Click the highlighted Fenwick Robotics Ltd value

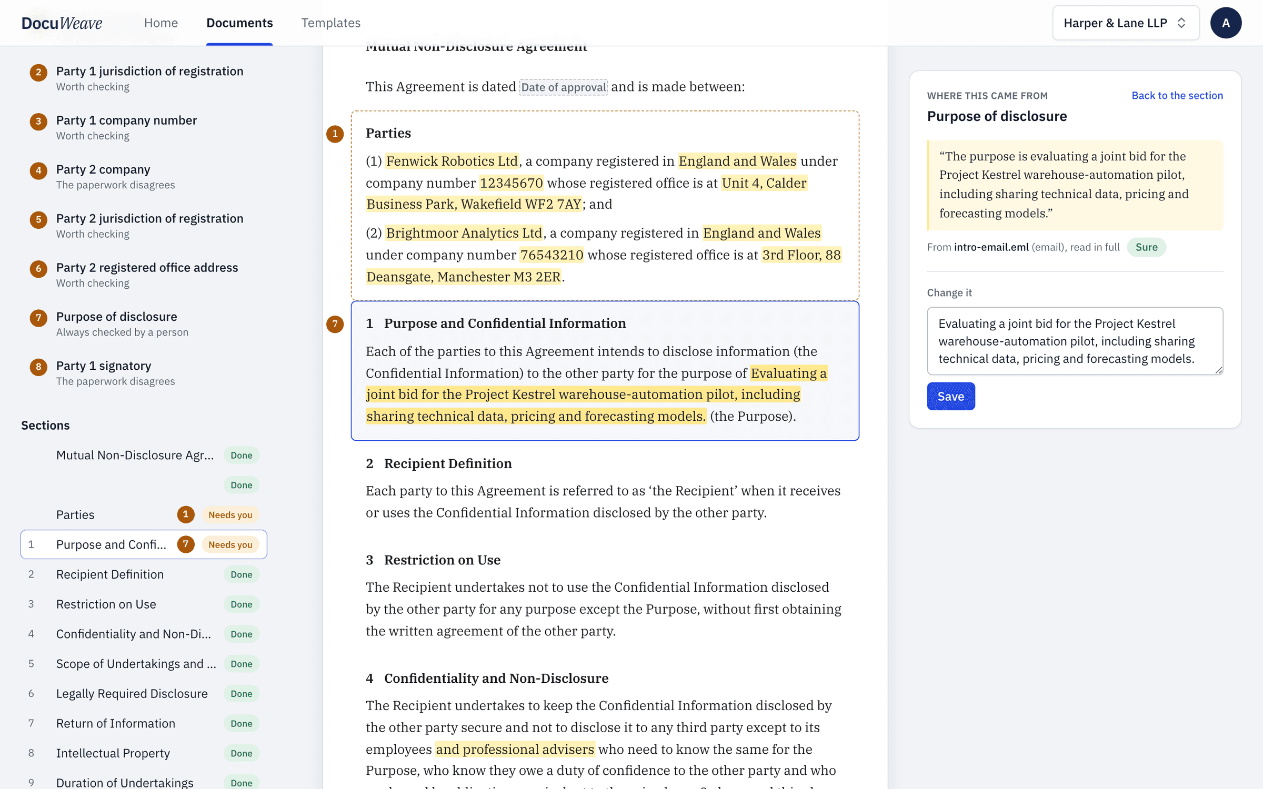coord(452,161)
